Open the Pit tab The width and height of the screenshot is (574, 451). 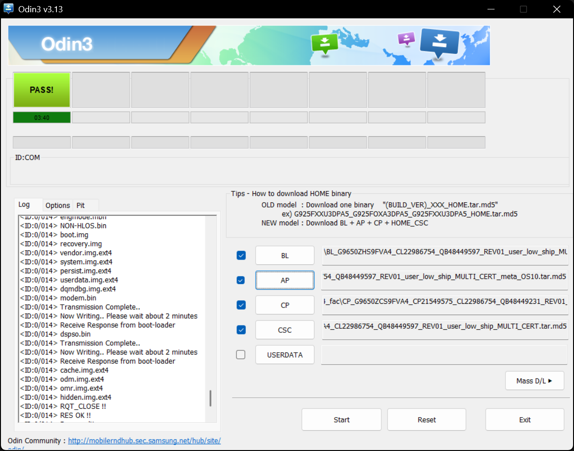click(81, 206)
